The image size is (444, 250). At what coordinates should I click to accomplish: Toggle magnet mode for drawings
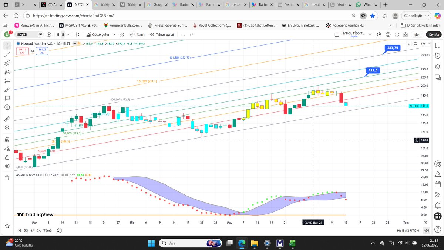pos(7,140)
